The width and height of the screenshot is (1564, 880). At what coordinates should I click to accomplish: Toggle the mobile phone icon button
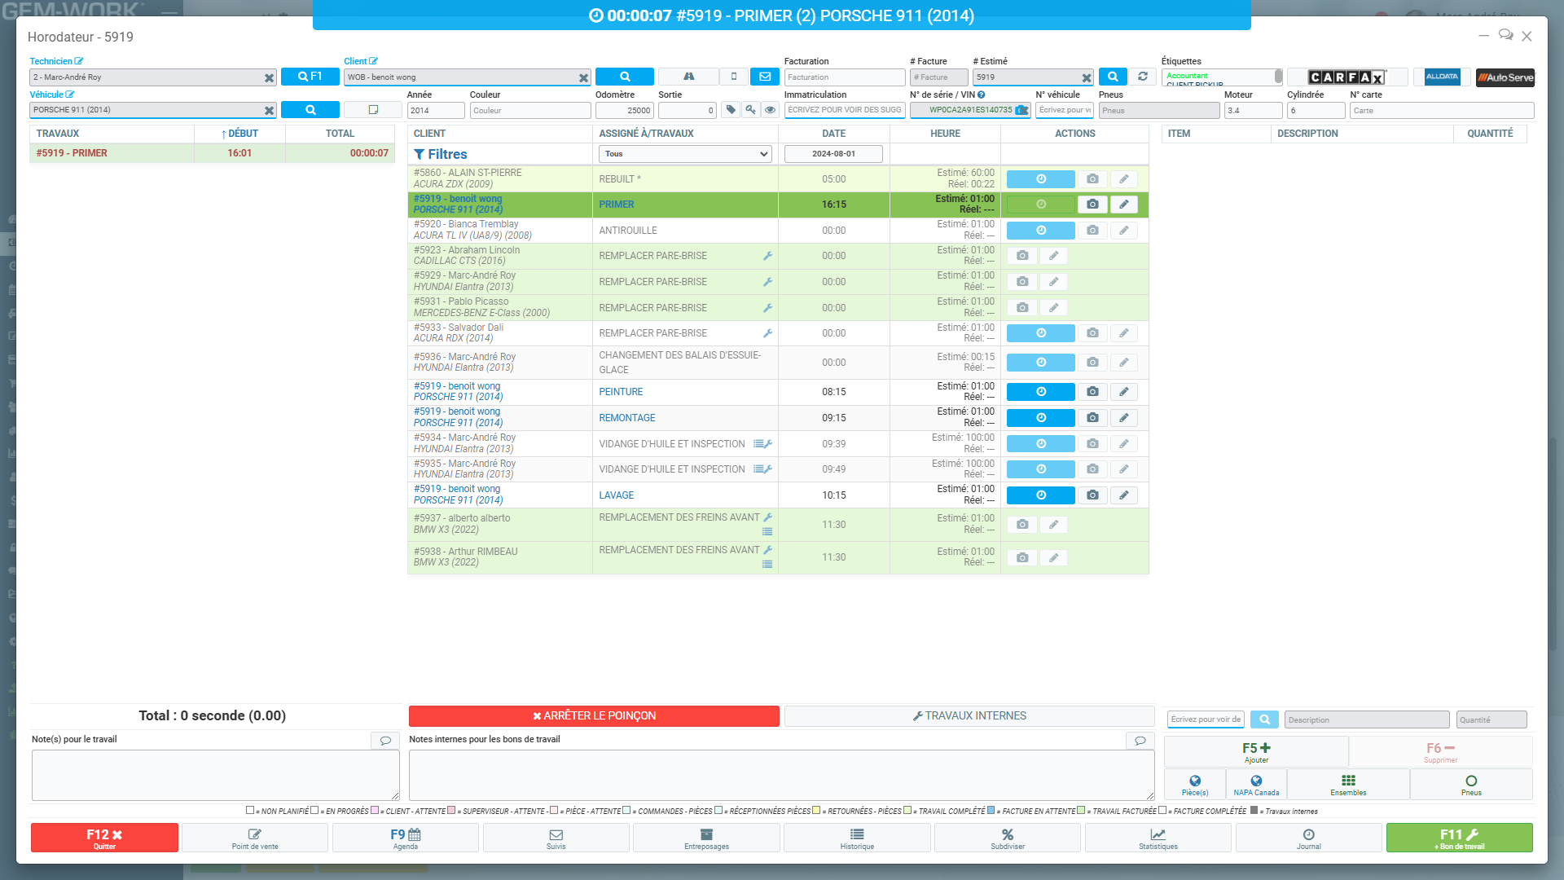pos(734,77)
